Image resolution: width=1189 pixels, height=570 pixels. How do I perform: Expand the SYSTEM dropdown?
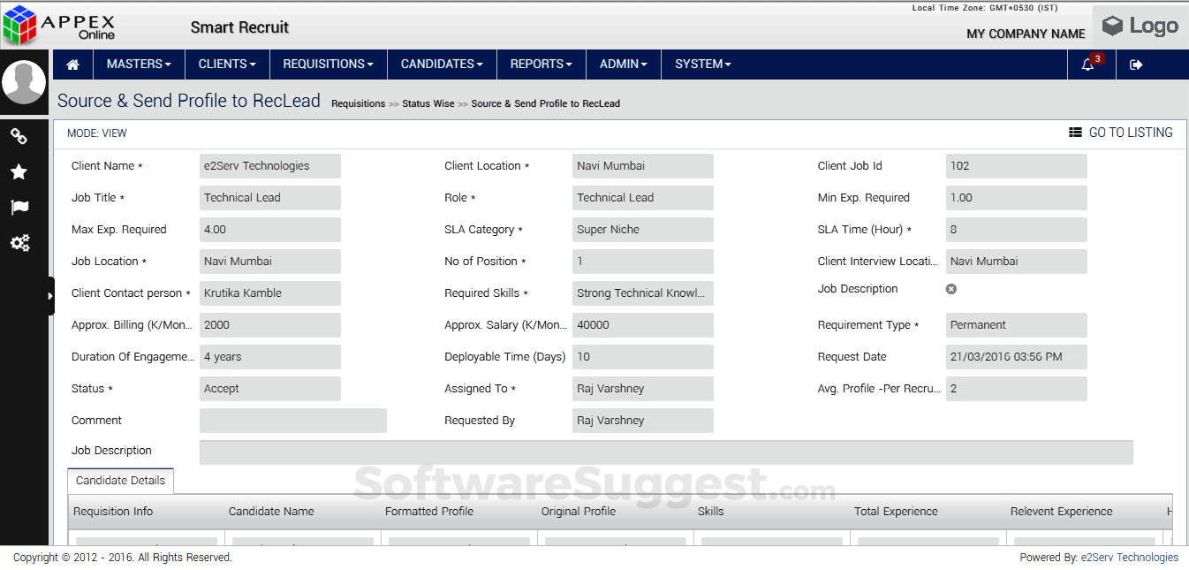tap(702, 64)
